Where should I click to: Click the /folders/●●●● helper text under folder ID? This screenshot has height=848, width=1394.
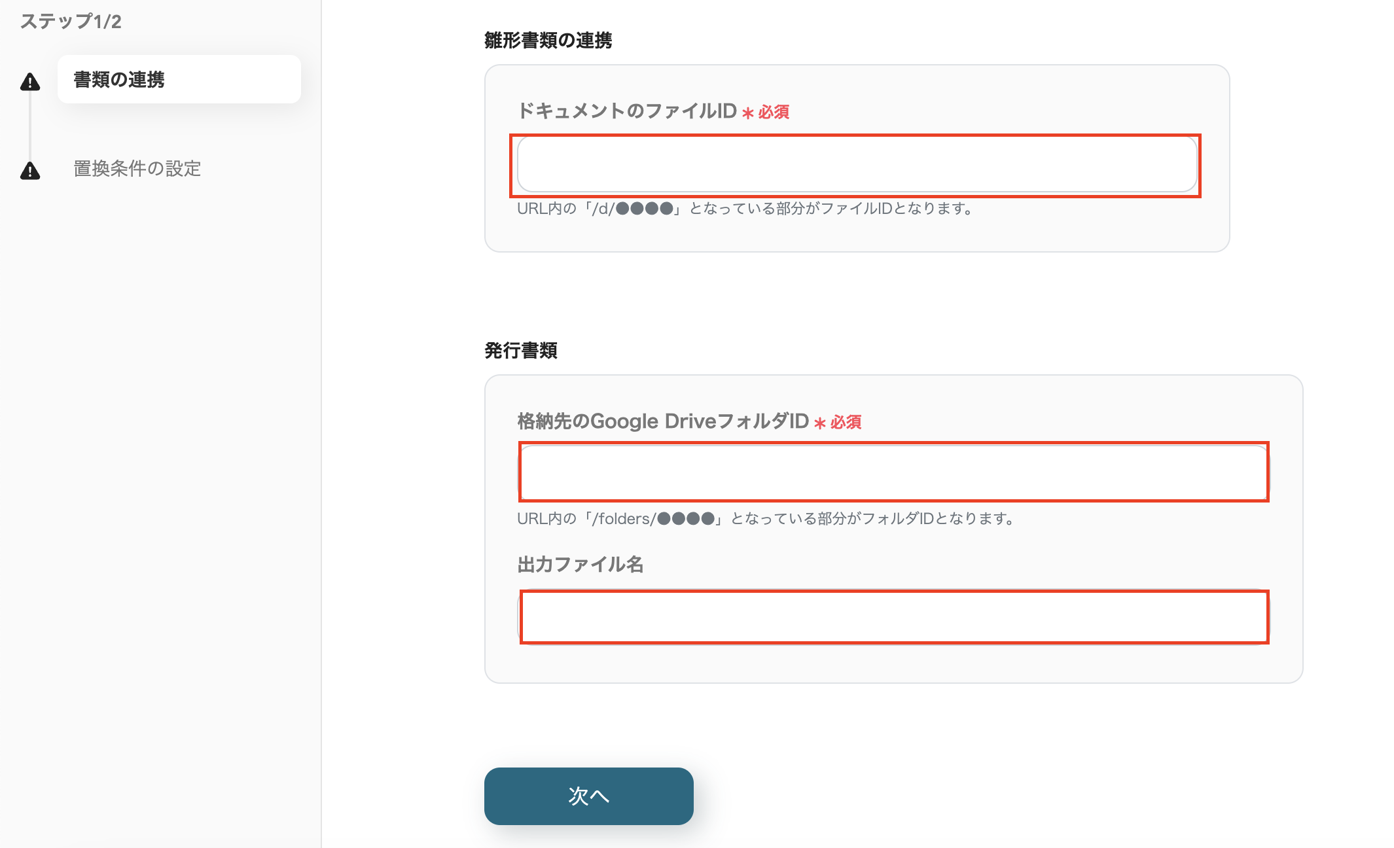click(766, 518)
